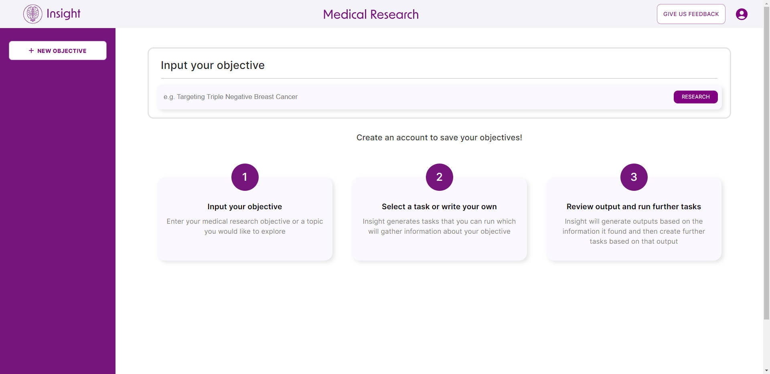Click the plus icon beside New Objective
Screen dimensions: 770x374
point(31,51)
